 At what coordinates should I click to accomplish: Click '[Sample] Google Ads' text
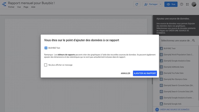172,104
